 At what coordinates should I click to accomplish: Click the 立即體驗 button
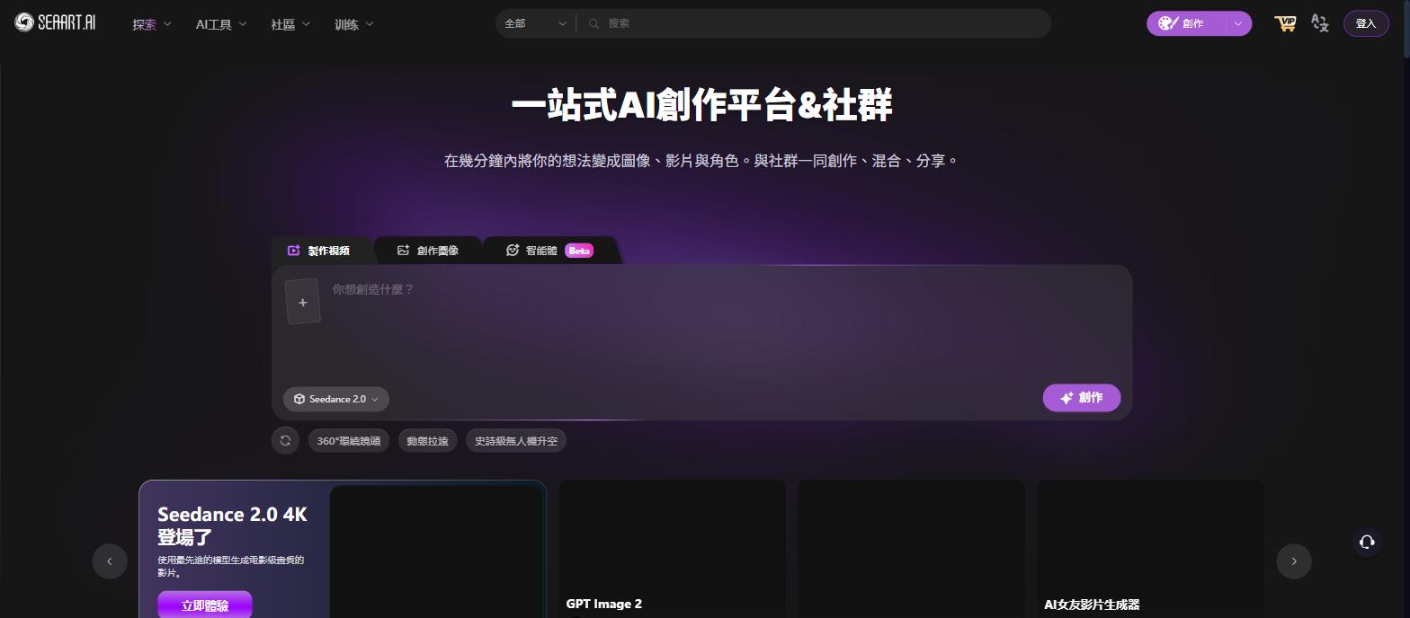click(205, 605)
